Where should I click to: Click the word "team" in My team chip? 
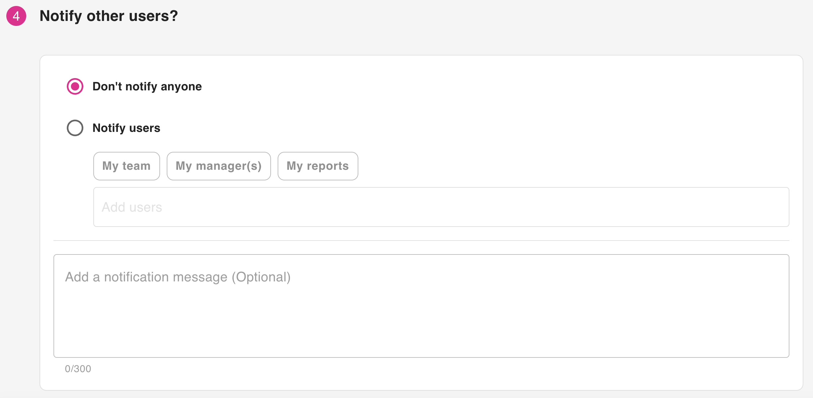tap(136, 166)
